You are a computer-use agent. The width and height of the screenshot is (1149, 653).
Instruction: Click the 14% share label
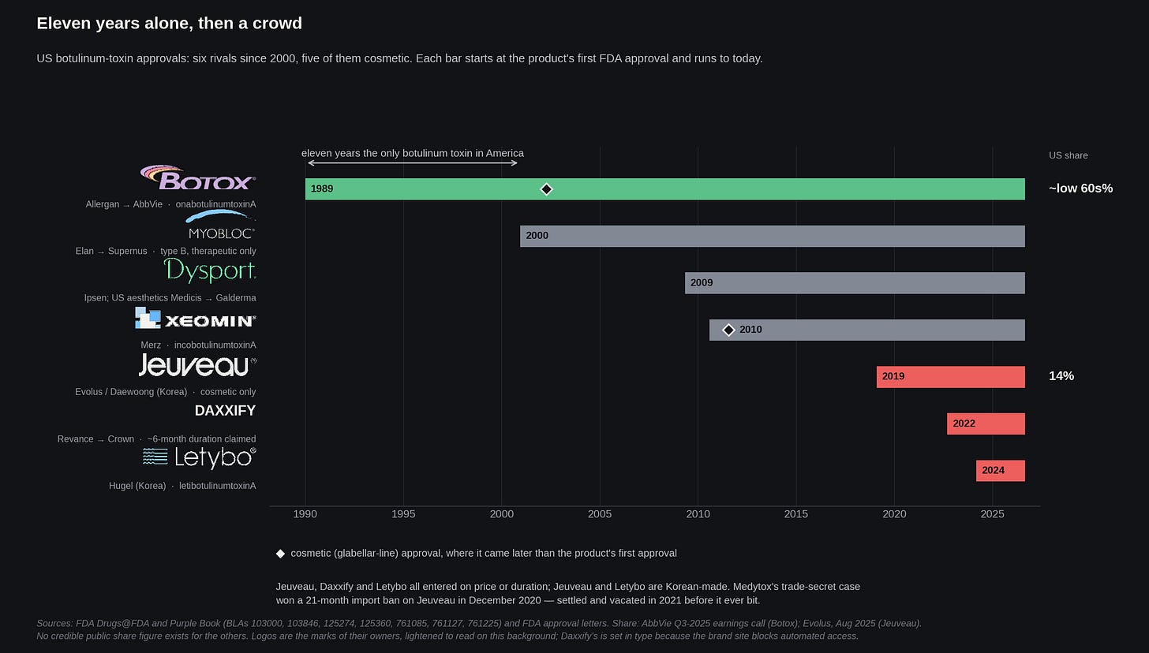coord(1061,376)
